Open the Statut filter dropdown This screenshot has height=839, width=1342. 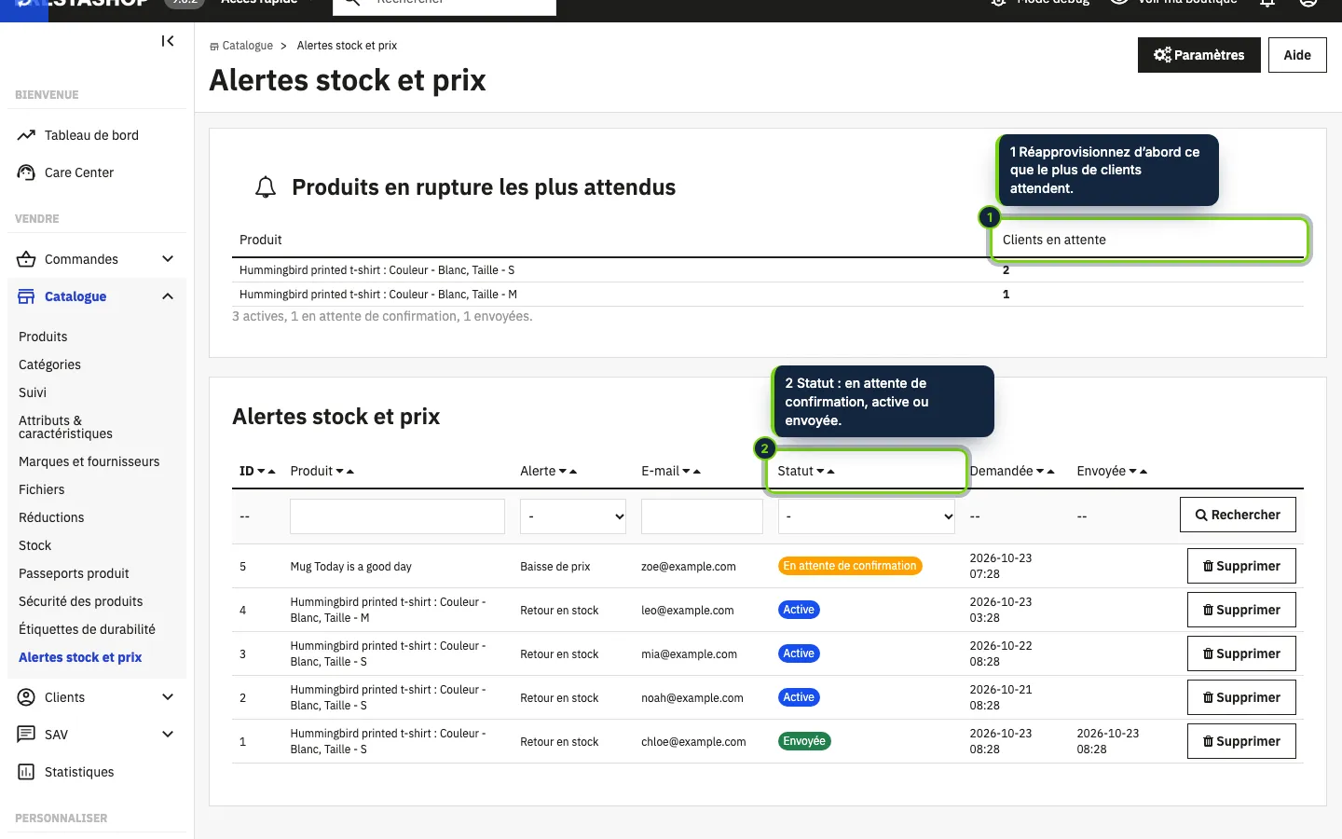[867, 516]
